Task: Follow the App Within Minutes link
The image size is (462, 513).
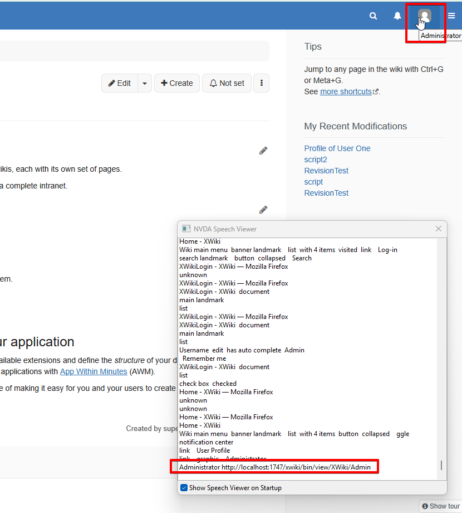Action: pyautogui.click(x=94, y=371)
